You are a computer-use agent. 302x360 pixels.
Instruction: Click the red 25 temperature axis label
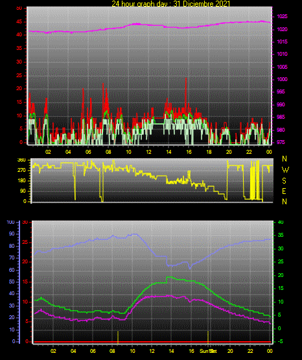click(25, 243)
